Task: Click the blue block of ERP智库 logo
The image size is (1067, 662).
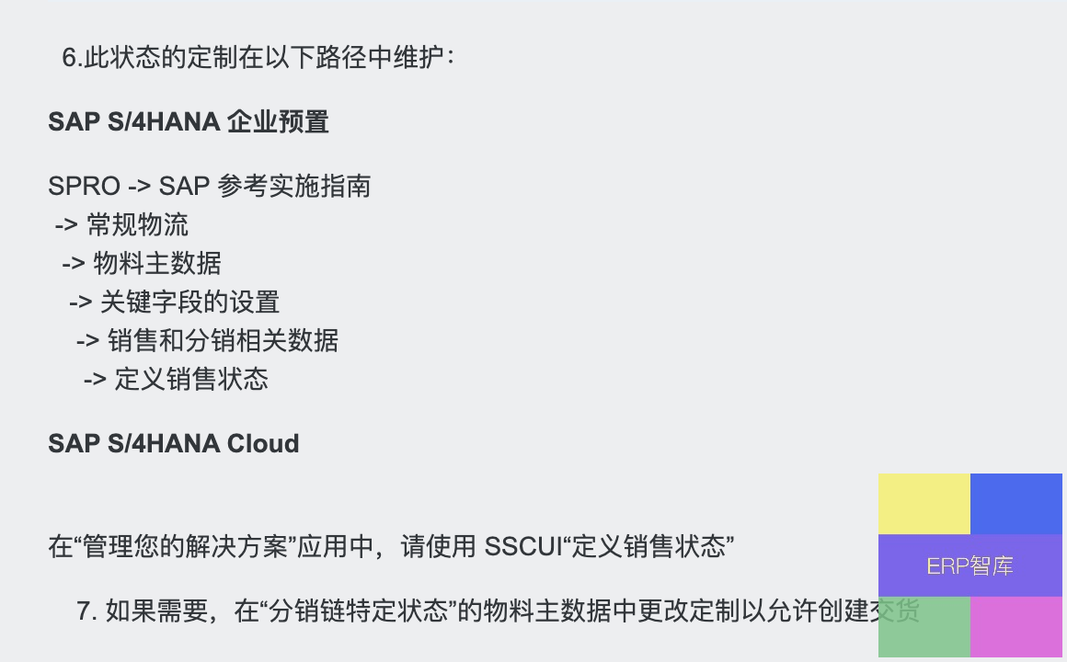Action: [1016, 504]
